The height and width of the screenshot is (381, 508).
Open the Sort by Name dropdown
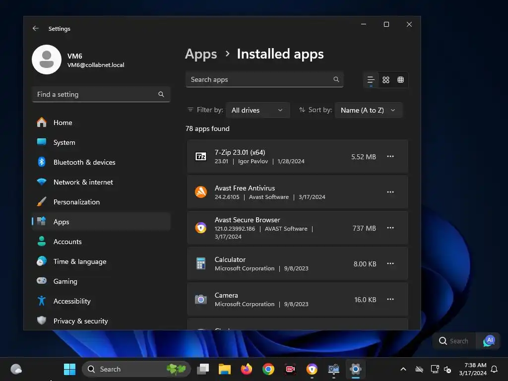369,110
